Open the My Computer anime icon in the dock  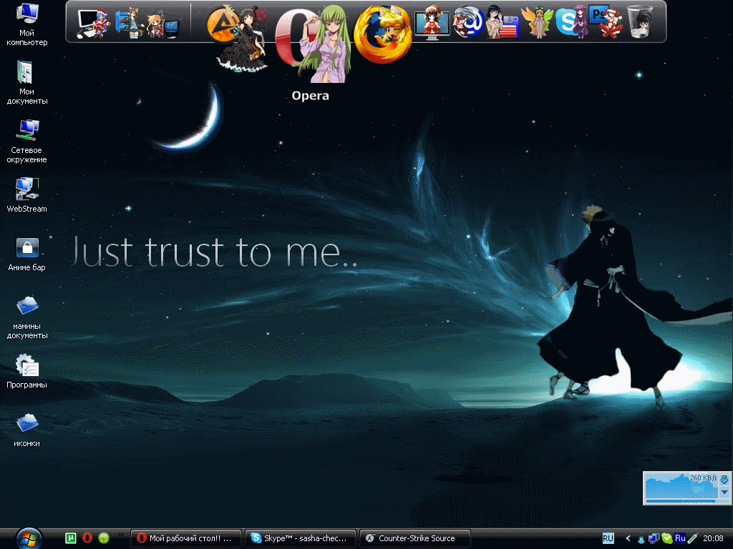[x=92, y=23]
